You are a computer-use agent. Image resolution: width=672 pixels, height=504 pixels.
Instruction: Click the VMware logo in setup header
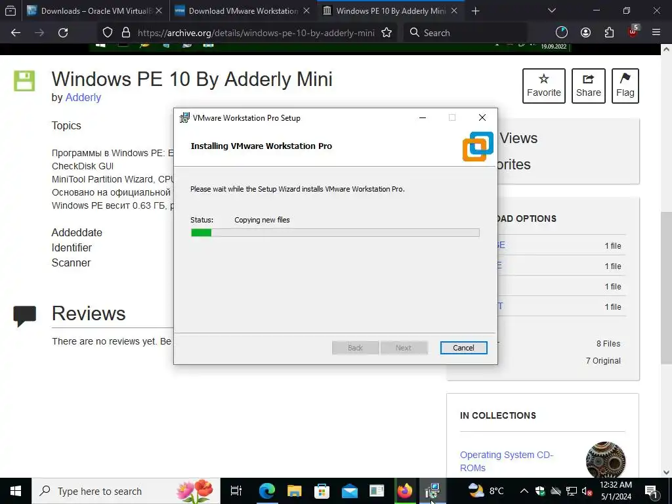pyautogui.click(x=478, y=146)
